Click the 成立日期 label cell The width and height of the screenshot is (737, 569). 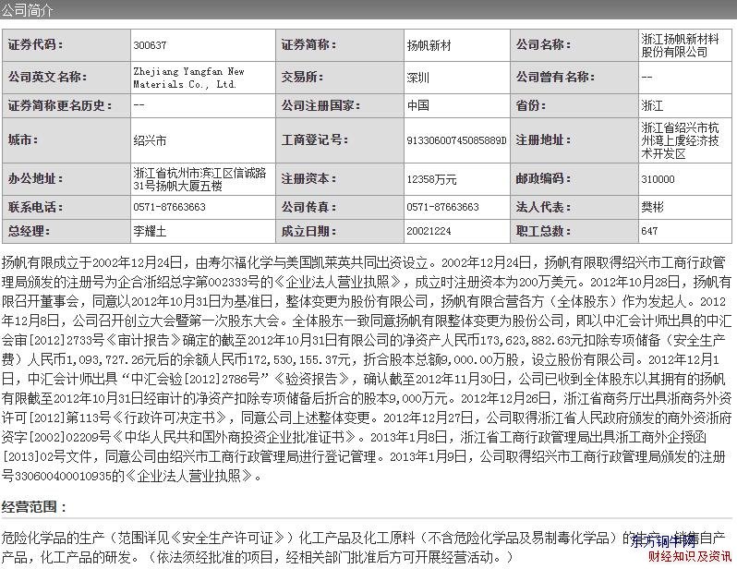tap(339, 231)
